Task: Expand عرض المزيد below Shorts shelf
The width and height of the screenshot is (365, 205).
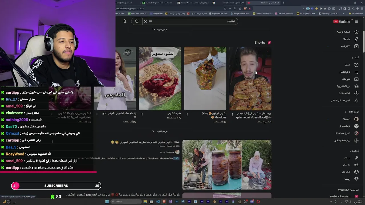Action: click(x=160, y=131)
